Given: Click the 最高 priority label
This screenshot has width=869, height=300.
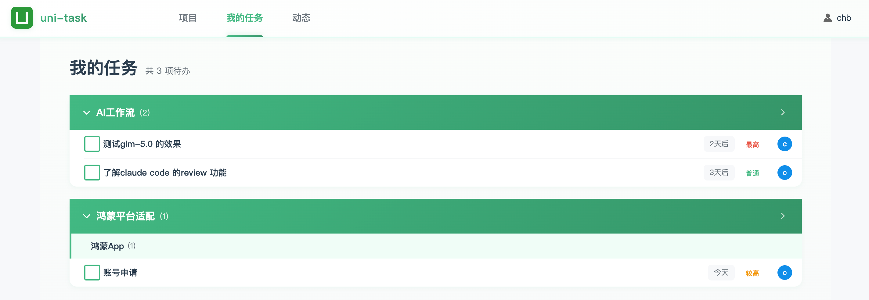Looking at the screenshot, I should [x=752, y=144].
